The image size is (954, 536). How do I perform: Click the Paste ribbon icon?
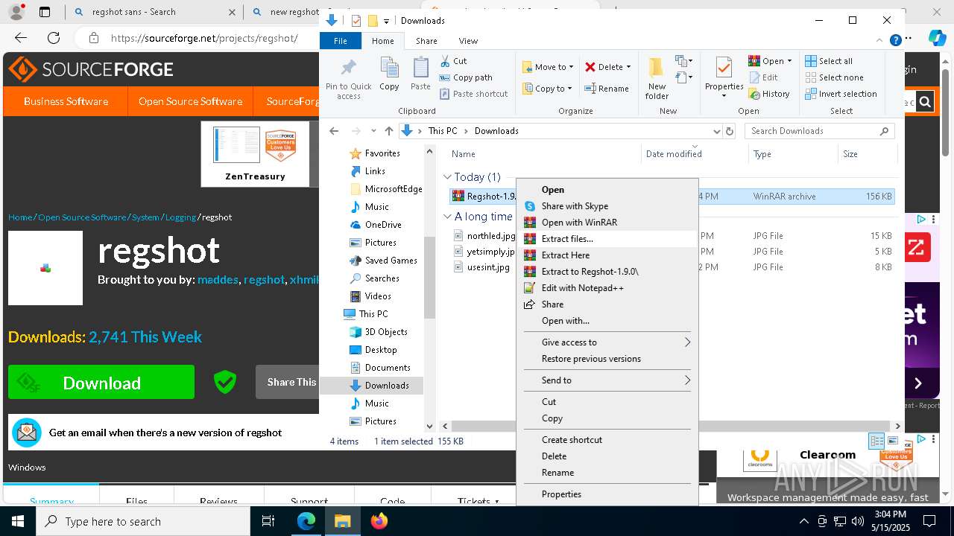point(420,74)
